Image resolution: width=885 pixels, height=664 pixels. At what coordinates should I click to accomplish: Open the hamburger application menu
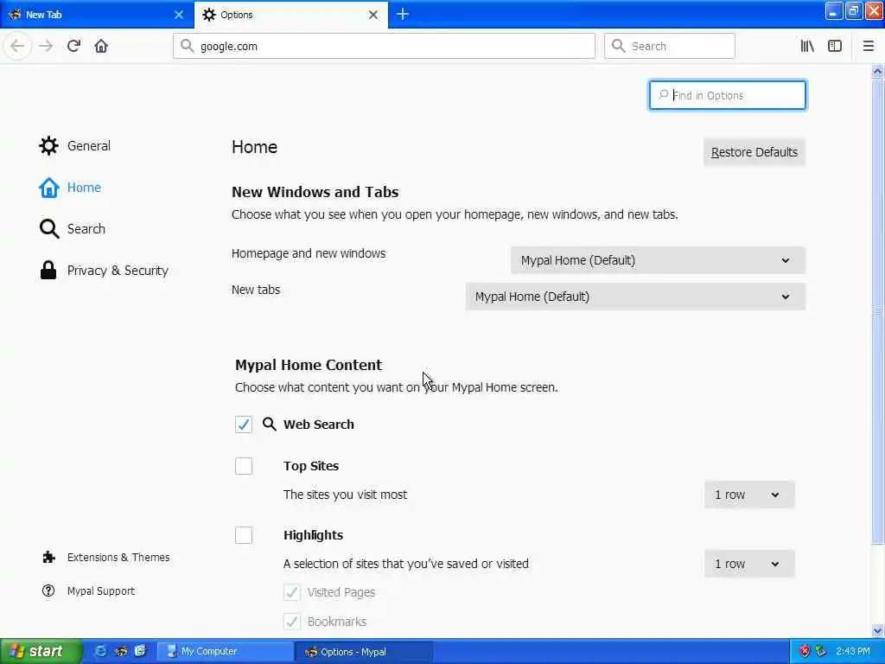pyautogui.click(x=868, y=46)
